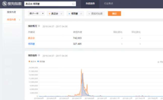Toggle the checkbox on the chart's right
The height and width of the screenshot is (100, 163).
[158, 62]
